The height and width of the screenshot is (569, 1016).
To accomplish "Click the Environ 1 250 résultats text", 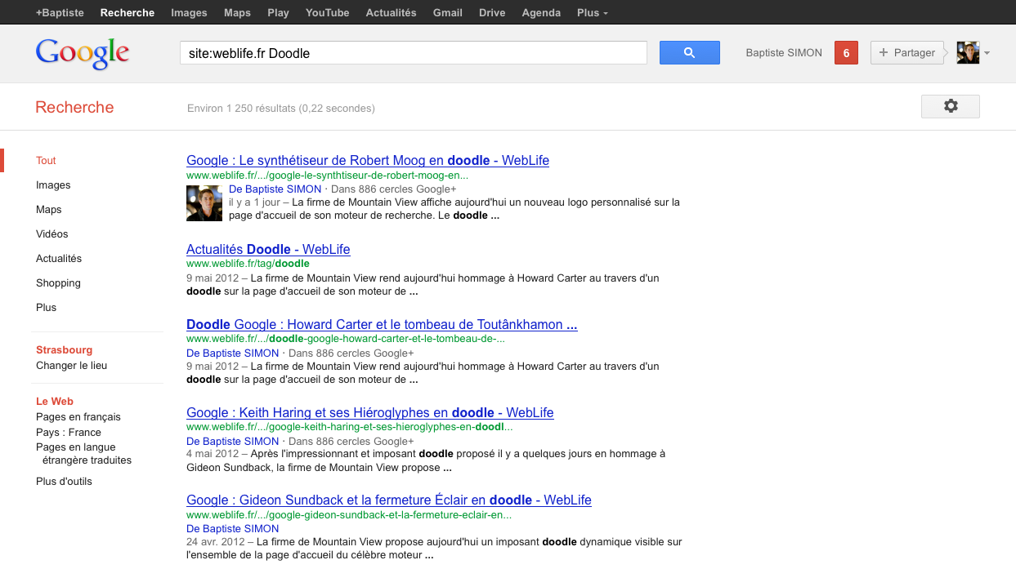I will pos(281,108).
